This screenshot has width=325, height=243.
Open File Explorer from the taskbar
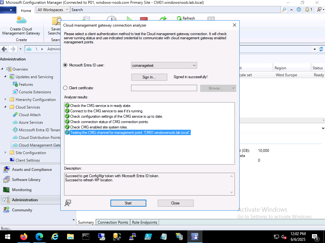[70, 237]
